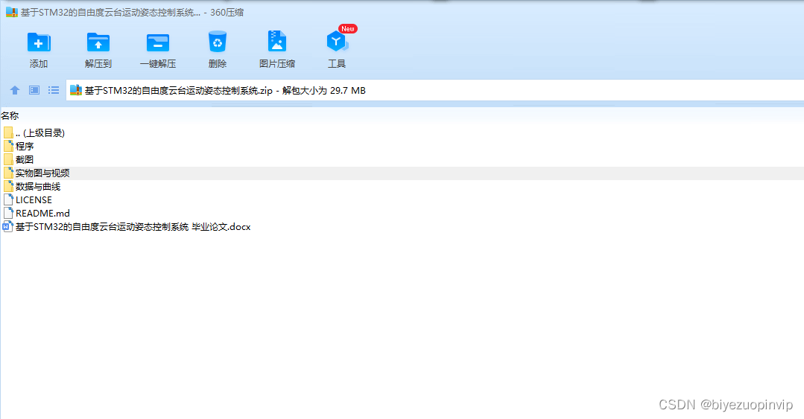Click the Word icon of 毕业论文.docx
This screenshot has width=804, height=419.
point(7,226)
